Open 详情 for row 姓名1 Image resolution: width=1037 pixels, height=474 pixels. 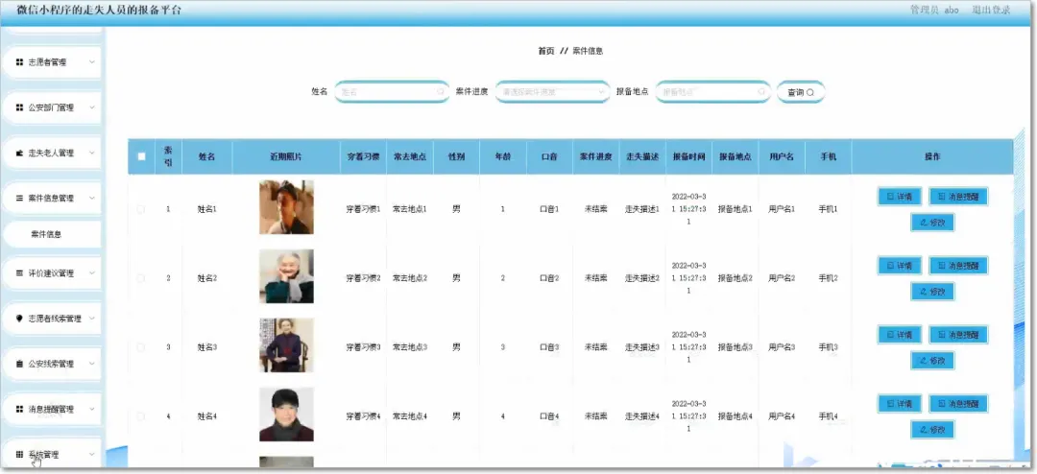click(900, 197)
